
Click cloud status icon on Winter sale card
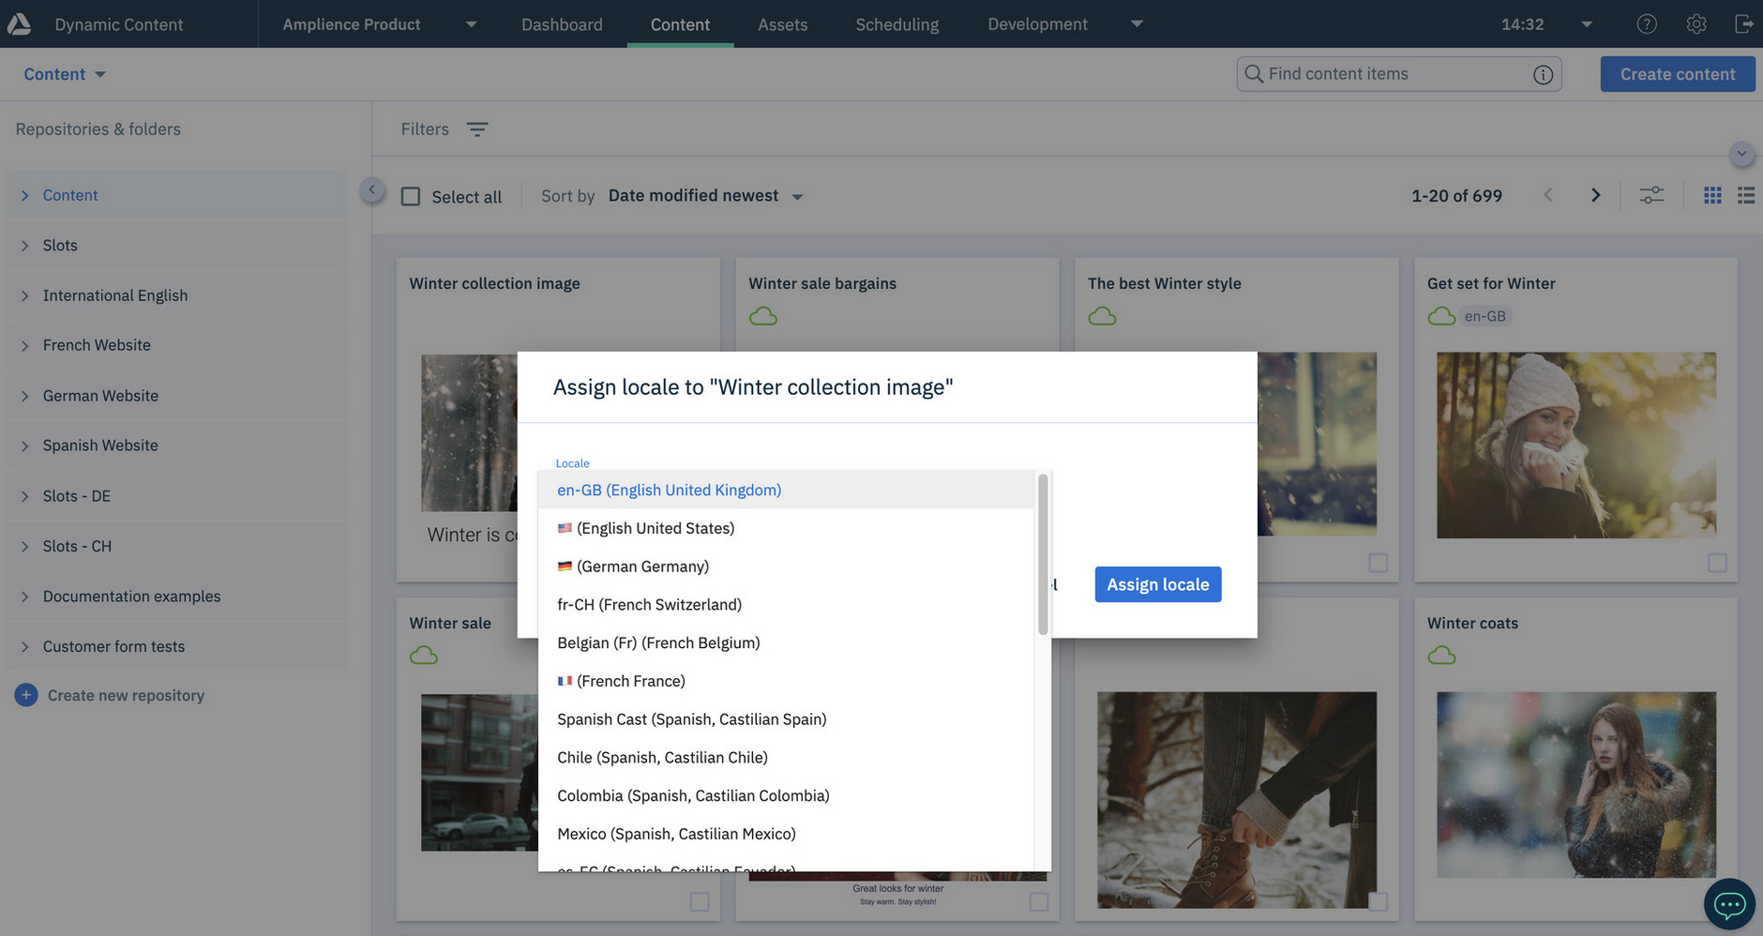tap(424, 655)
